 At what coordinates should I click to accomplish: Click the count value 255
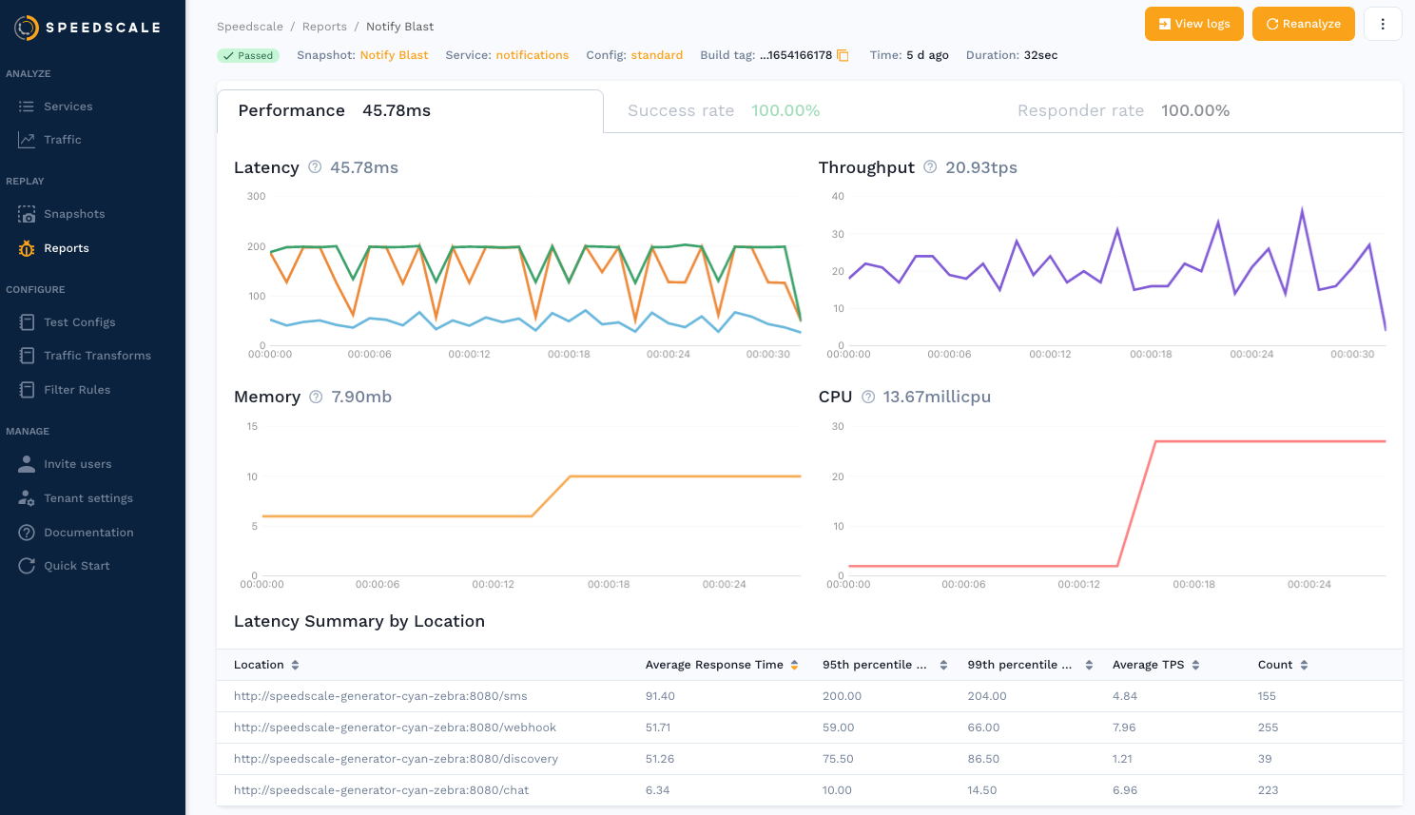1268,728
